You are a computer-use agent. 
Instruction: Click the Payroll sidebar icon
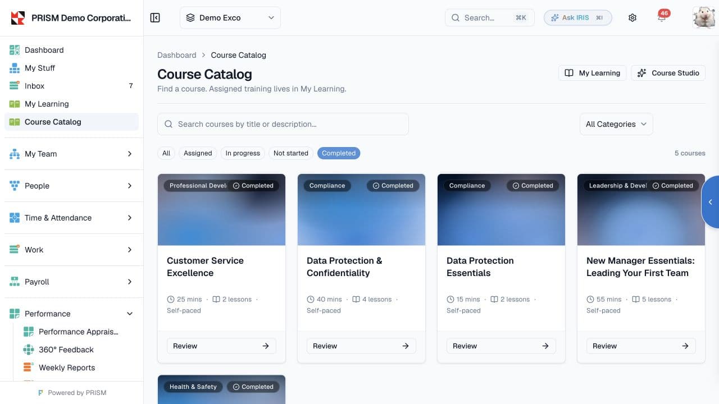click(x=15, y=282)
